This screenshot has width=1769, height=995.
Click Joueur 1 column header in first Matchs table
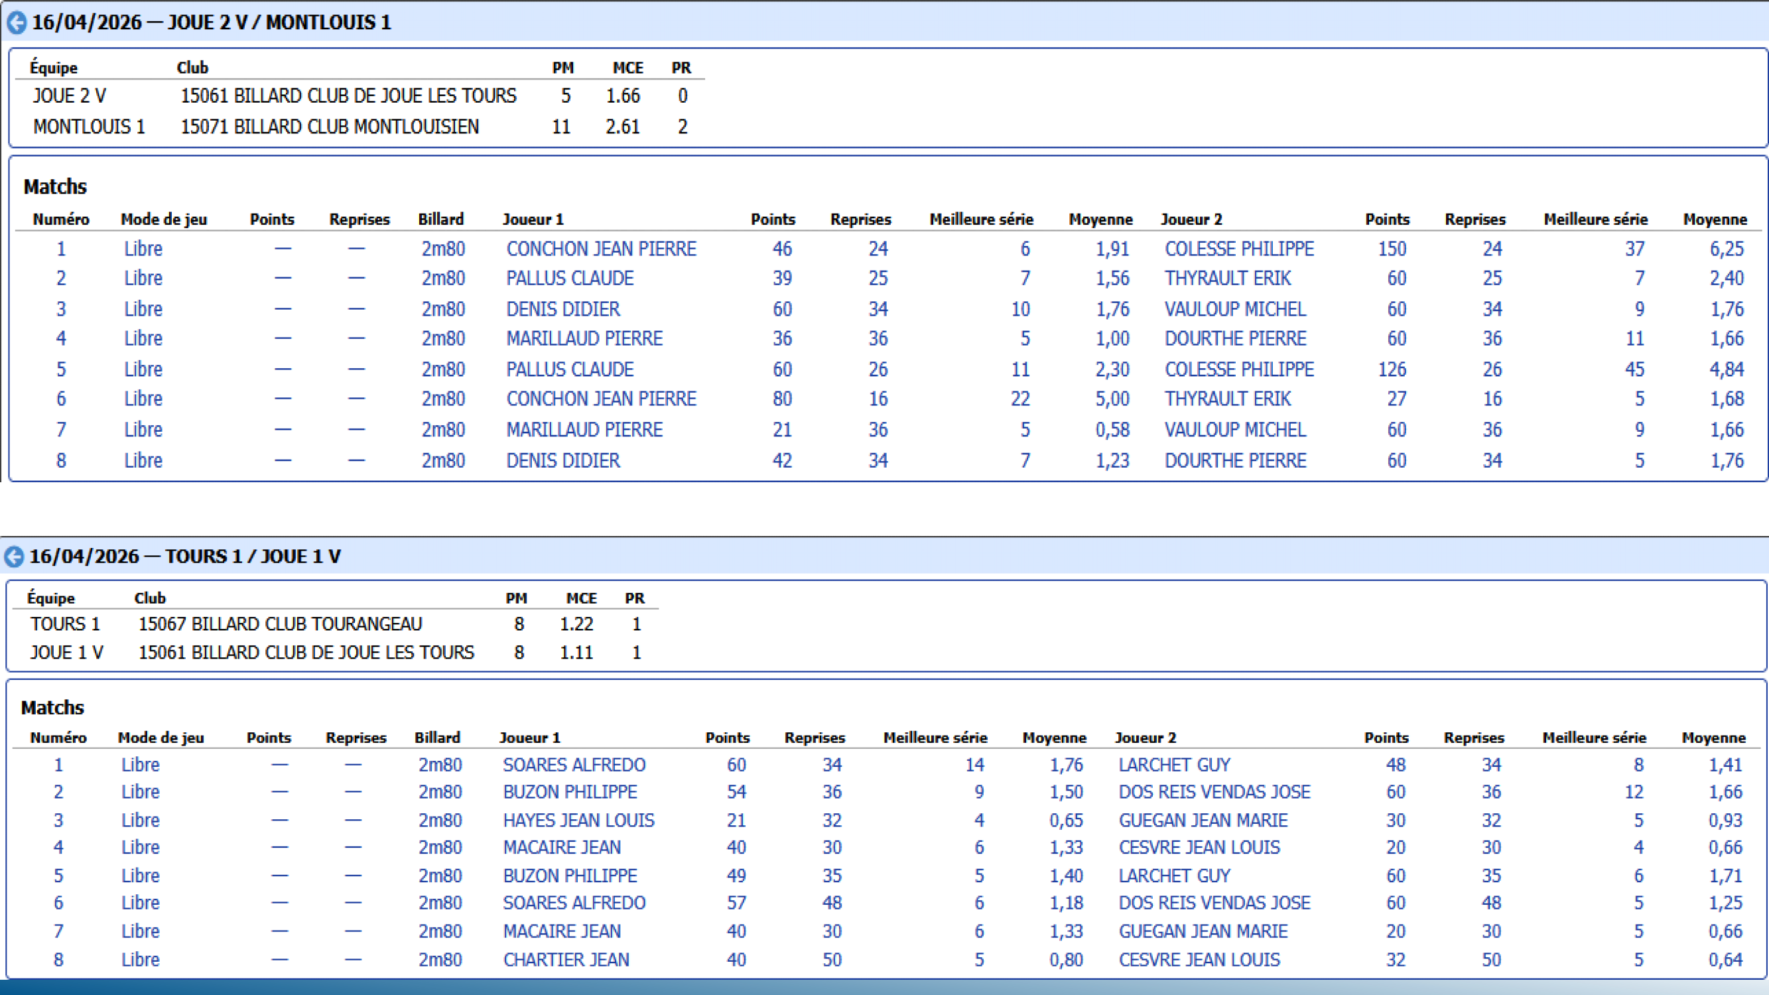click(533, 220)
